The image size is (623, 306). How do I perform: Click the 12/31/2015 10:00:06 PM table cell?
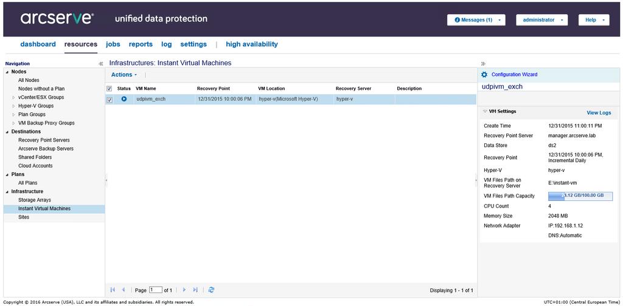pyautogui.click(x=224, y=100)
